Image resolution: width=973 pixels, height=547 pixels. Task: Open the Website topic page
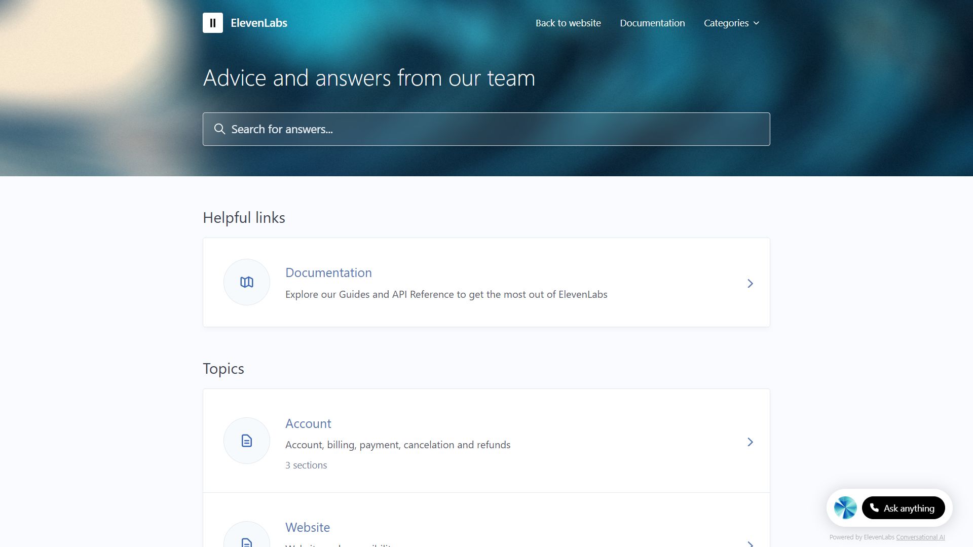pos(308,527)
